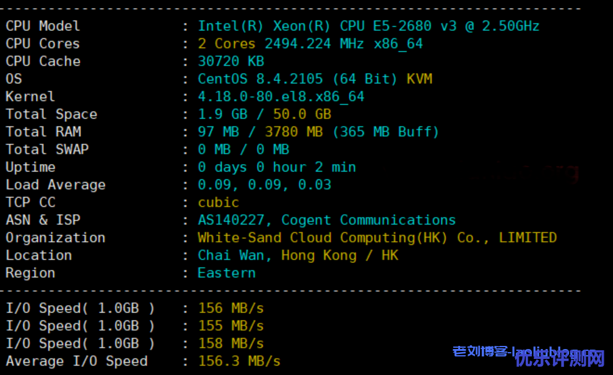
Task: Click the TCP CC value cubic
Action: [x=218, y=202]
